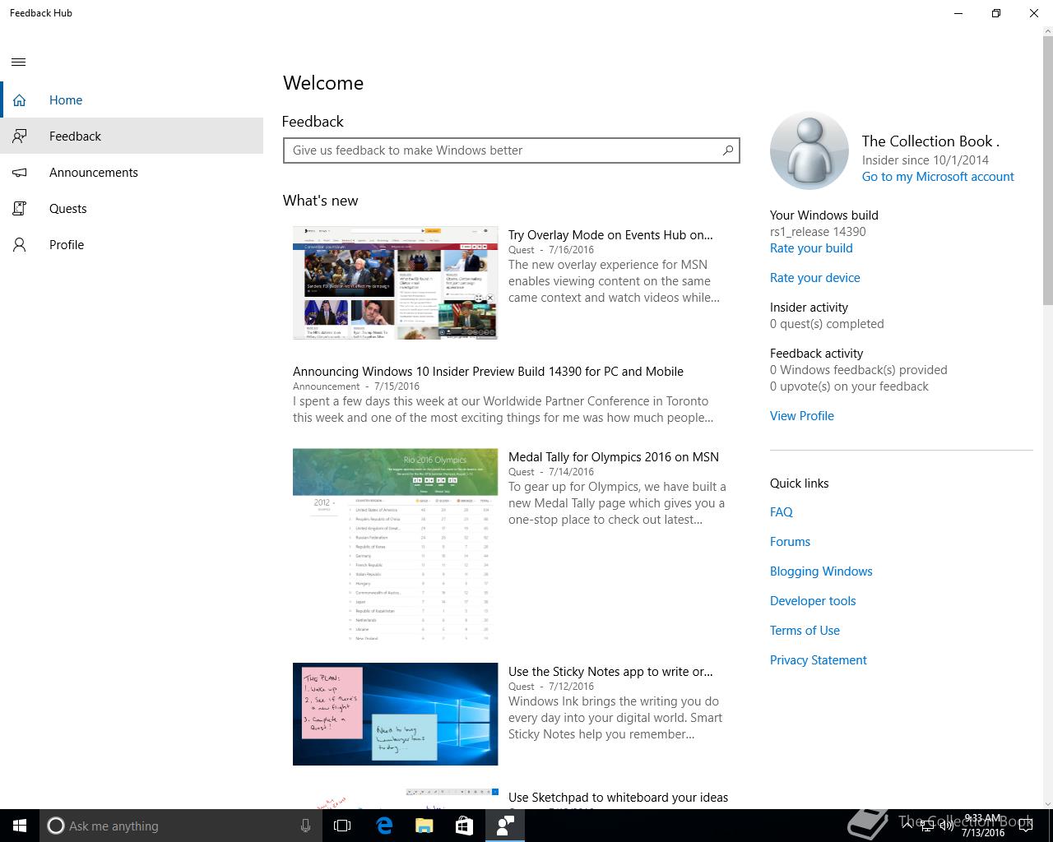
Task: Toggle the hamburger navigation menu
Action: tap(19, 62)
